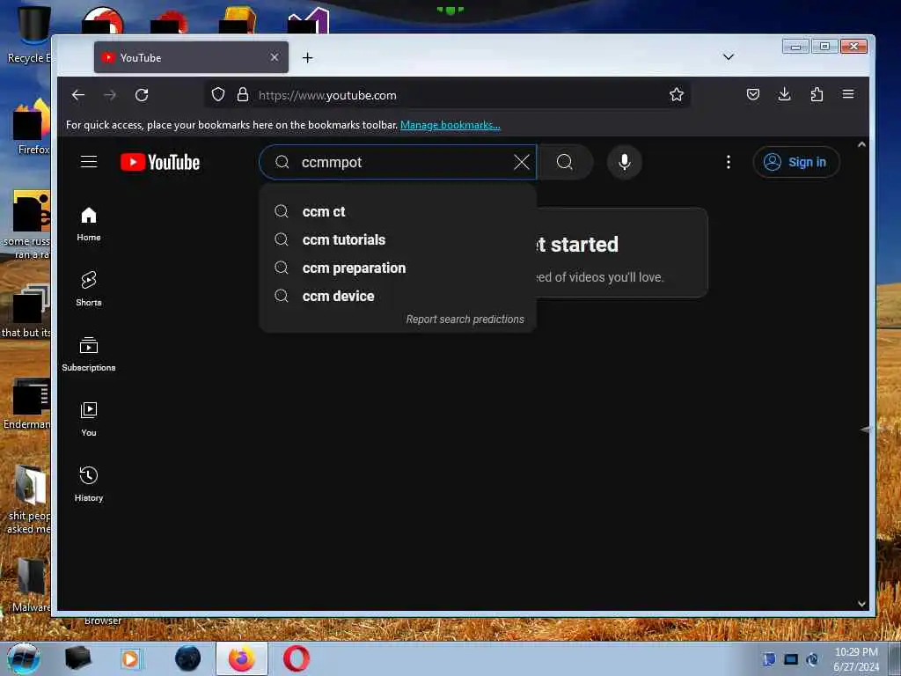This screenshot has height=676, width=901.
Task: Close the YouTube tab
Action: tap(275, 57)
